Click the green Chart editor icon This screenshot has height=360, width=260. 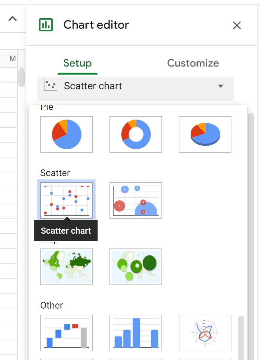[x=46, y=25]
